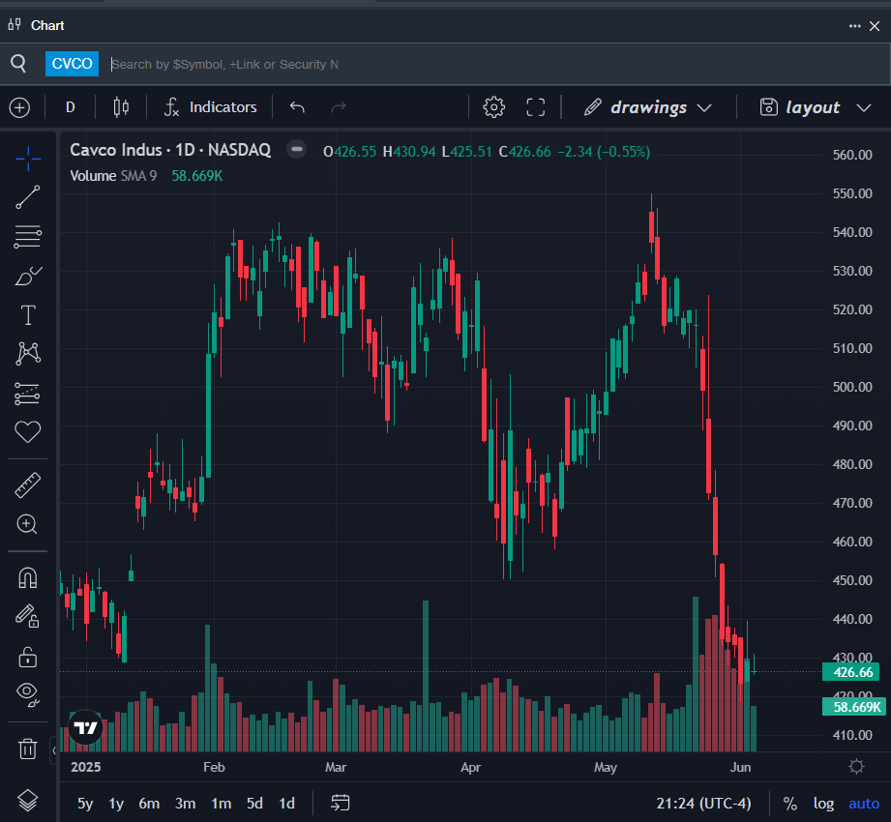
Task: Undo the last chart action
Action: pyautogui.click(x=297, y=107)
